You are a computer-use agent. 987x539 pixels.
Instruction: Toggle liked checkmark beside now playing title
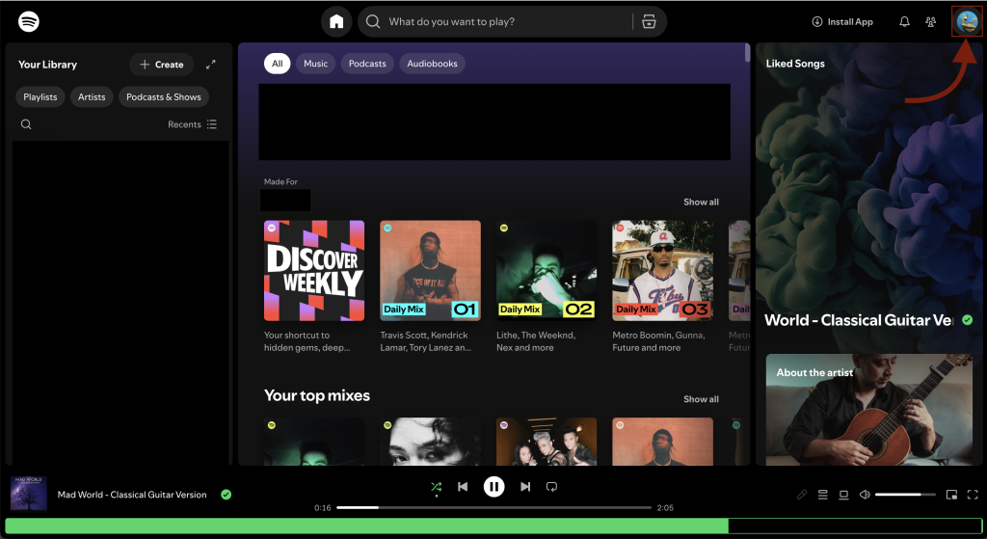point(226,495)
